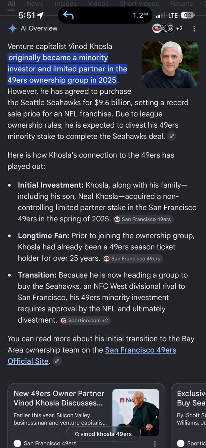Tap the source favicons cluster showing +2
The image size is (206, 448).
pos(167,28)
